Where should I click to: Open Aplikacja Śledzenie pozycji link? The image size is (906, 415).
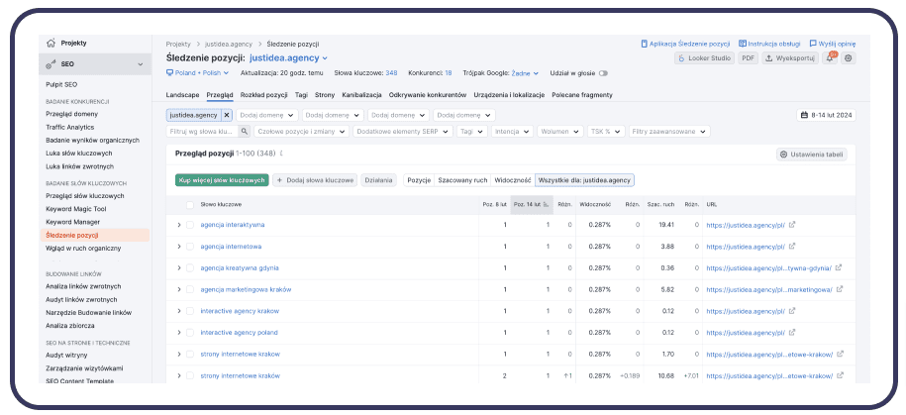tap(685, 44)
